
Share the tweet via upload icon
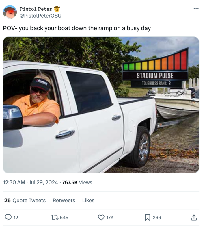click(x=194, y=217)
